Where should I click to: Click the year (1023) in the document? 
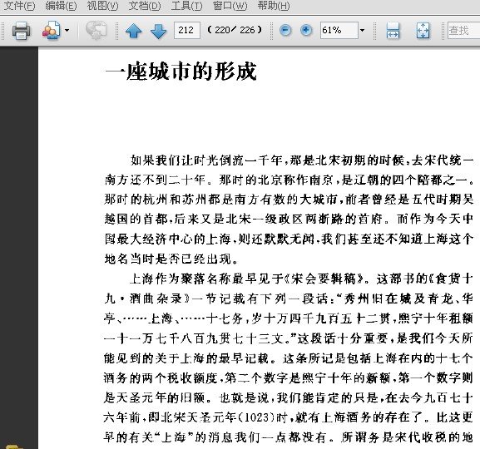(x=257, y=417)
